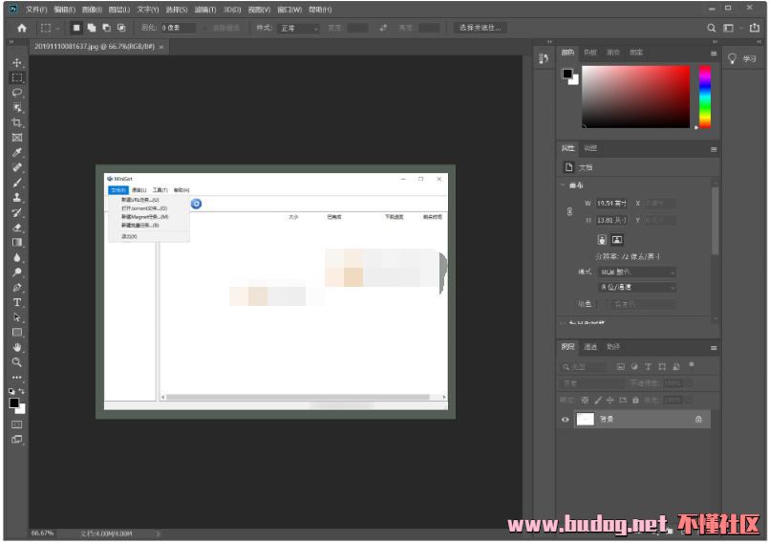Viewport: 769px width, 544px height.
Task: Open the 样式 (Style) dropdown in options bar
Action: point(298,28)
